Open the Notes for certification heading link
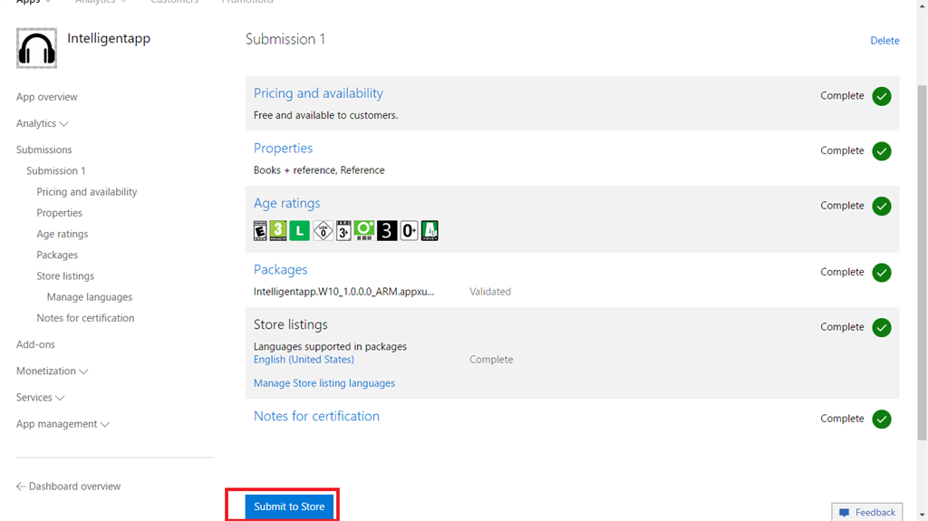Image resolution: width=928 pixels, height=521 pixels. (316, 416)
